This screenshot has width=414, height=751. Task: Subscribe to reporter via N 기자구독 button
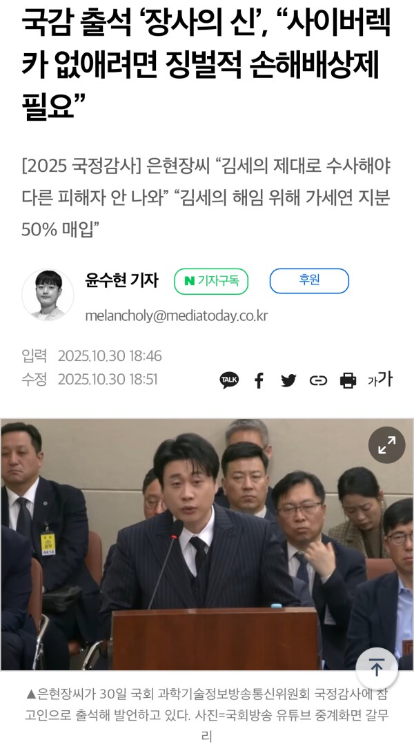point(211,281)
